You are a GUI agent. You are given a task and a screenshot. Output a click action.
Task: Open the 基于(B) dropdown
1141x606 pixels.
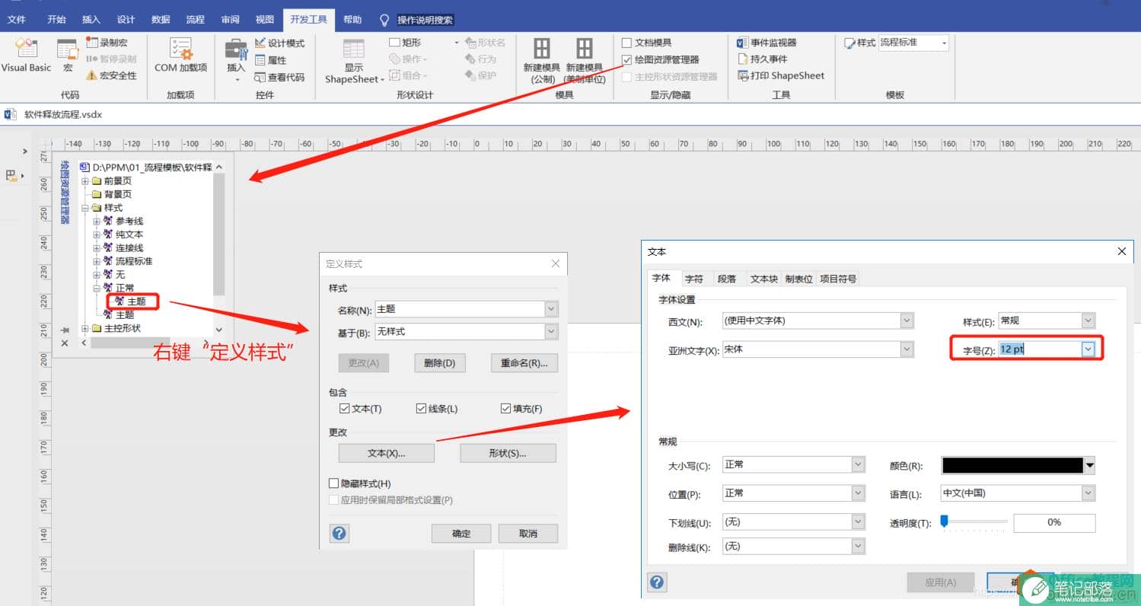point(551,332)
